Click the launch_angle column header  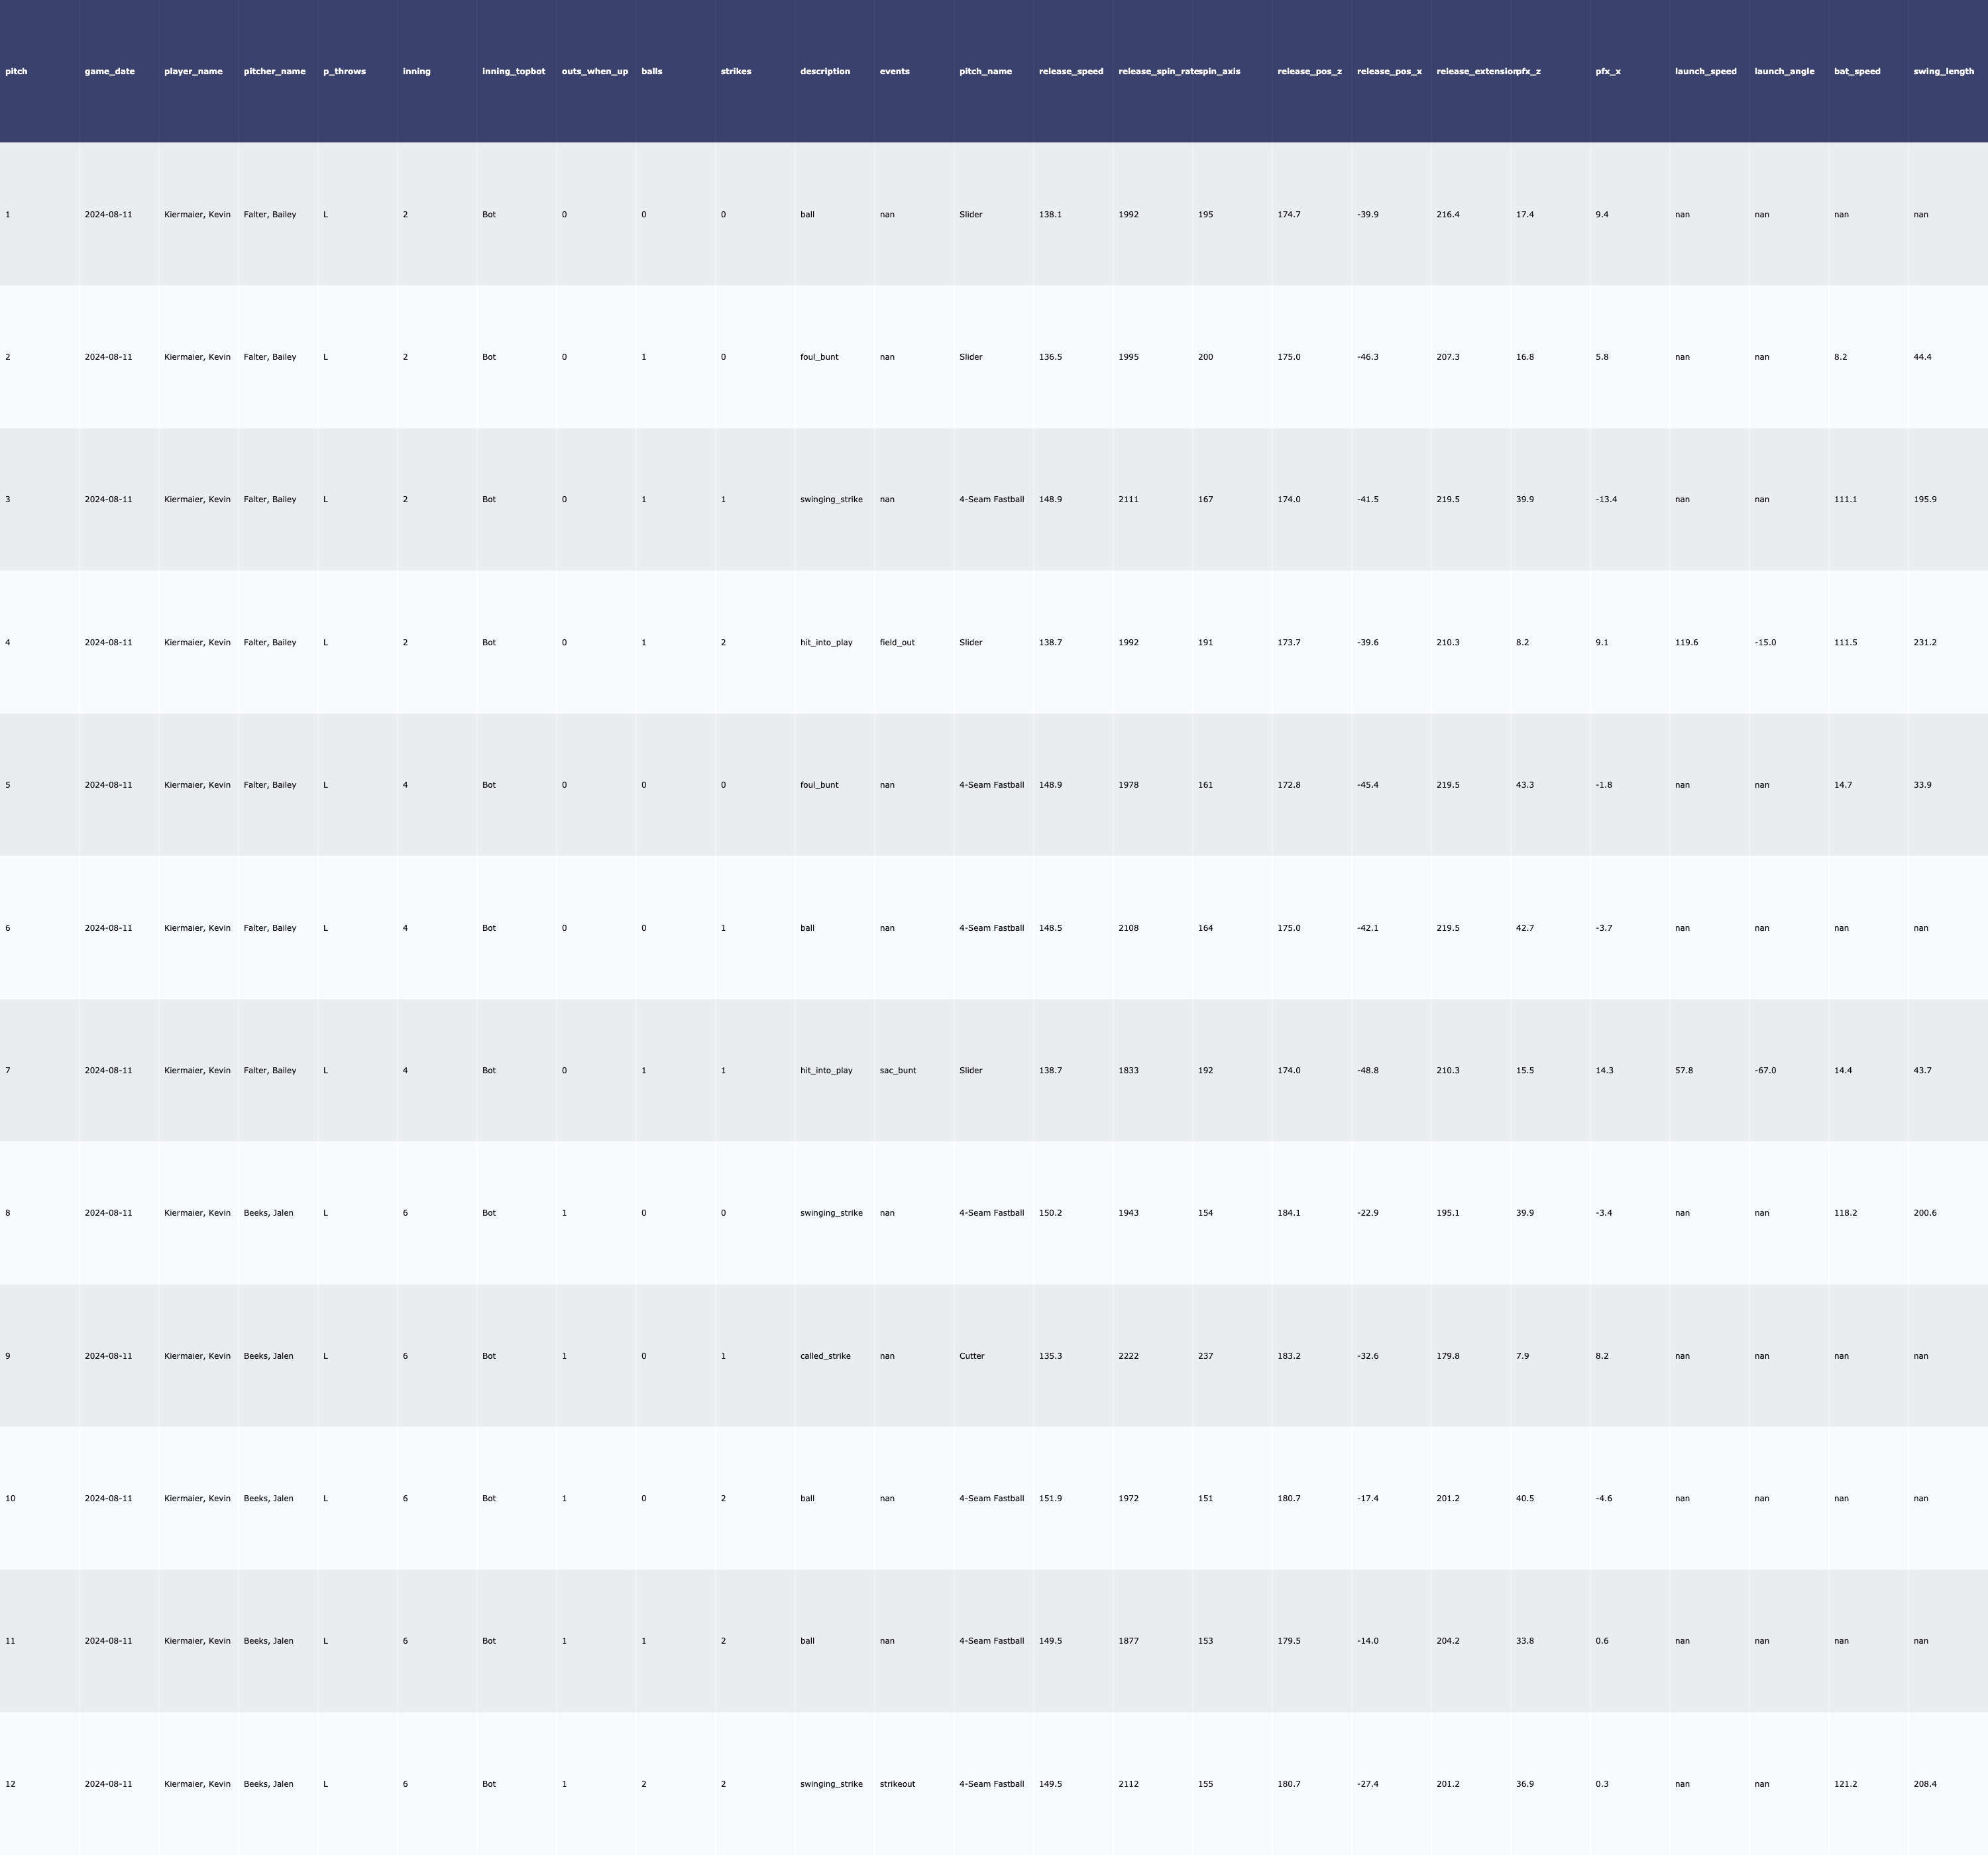(1784, 72)
